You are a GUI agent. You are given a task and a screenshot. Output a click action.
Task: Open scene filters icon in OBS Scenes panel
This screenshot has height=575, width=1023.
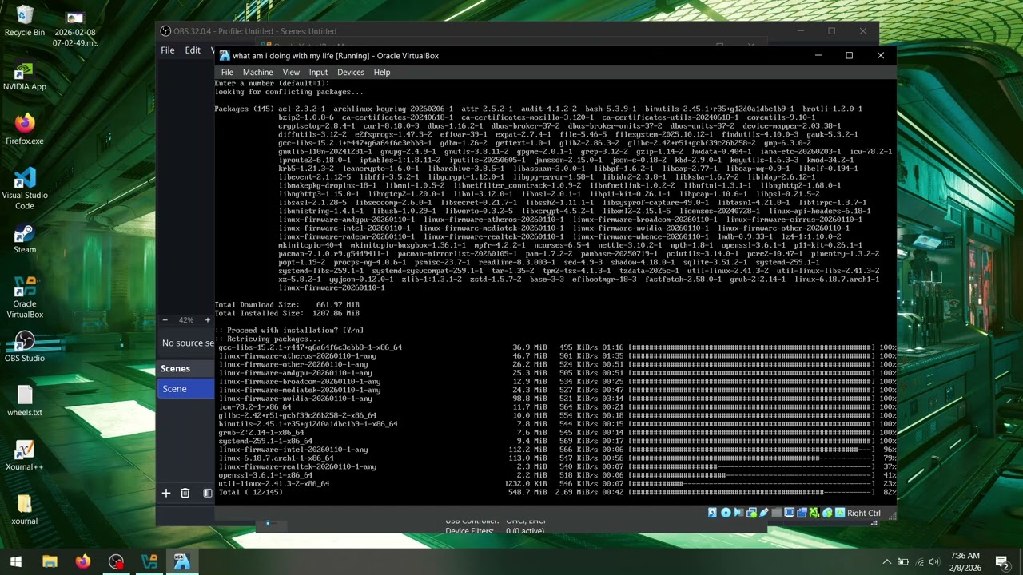point(207,494)
